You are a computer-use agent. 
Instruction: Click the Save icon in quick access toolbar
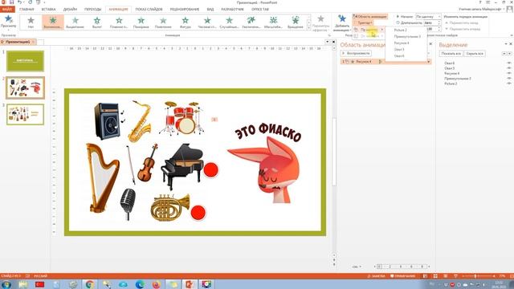11,2
